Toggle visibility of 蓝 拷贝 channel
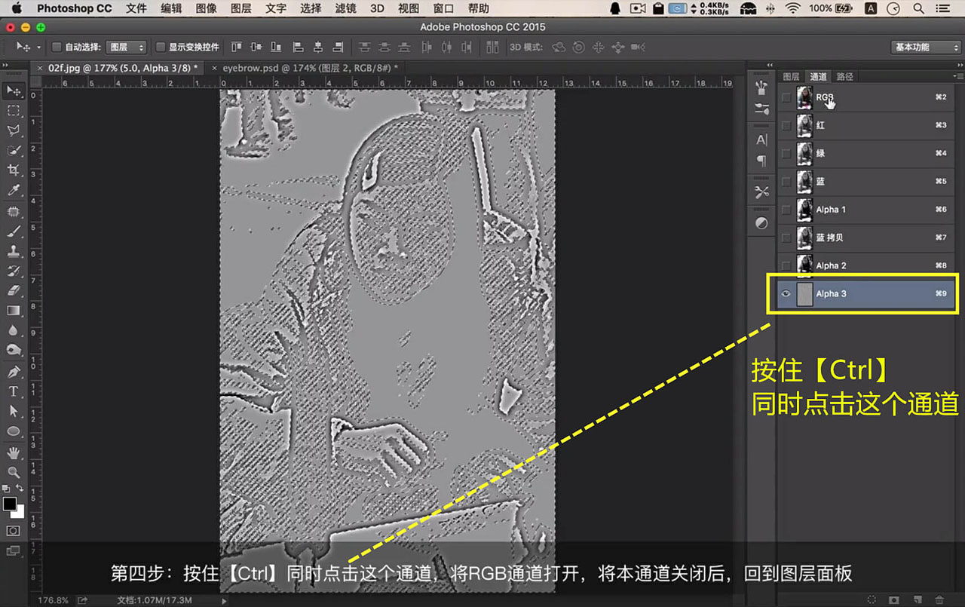Viewport: 965px width, 607px height. click(786, 238)
